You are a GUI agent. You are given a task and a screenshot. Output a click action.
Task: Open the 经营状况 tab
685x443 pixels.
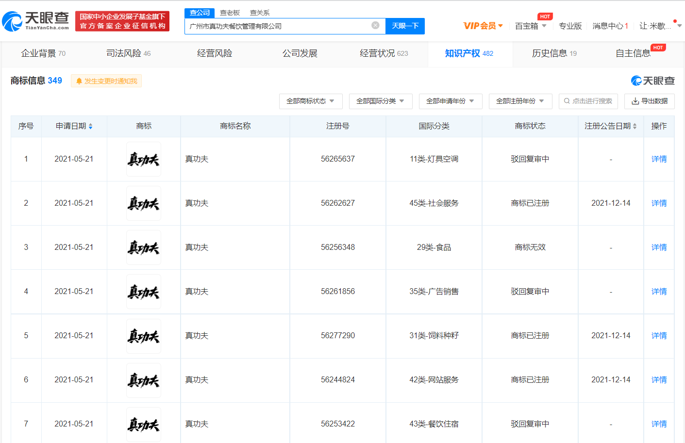(x=384, y=53)
